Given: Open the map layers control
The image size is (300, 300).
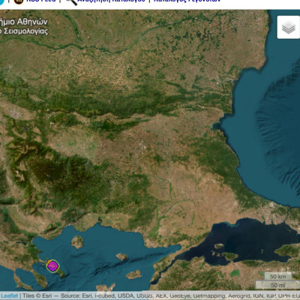Looking at the screenshot, I should click(288, 27).
